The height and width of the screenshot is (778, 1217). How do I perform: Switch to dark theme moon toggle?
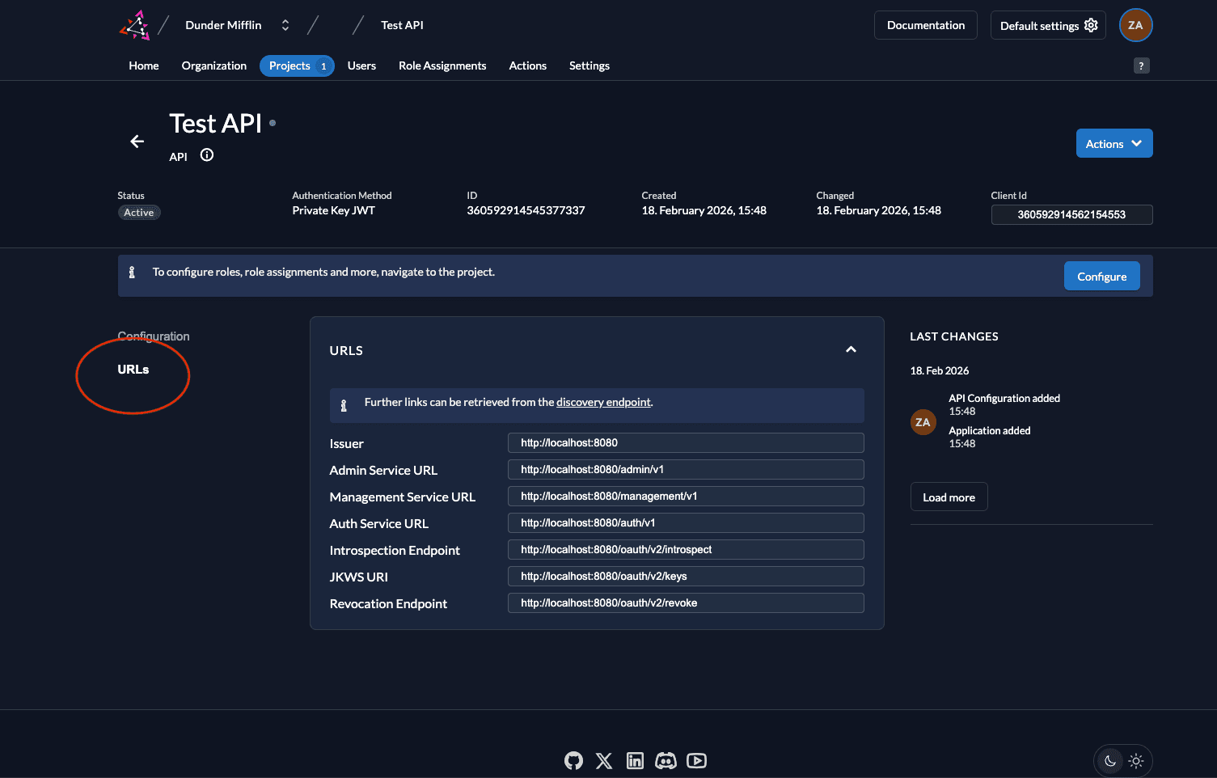coord(1110,760)
